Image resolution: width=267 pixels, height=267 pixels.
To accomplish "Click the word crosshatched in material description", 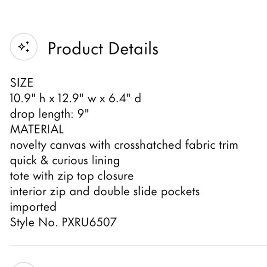I will pos(148,145).
